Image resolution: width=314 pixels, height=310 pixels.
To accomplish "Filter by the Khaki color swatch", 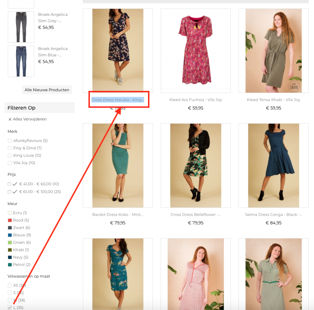I will (10, 250).
